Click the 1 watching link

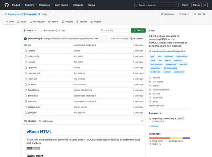(156, 98)
